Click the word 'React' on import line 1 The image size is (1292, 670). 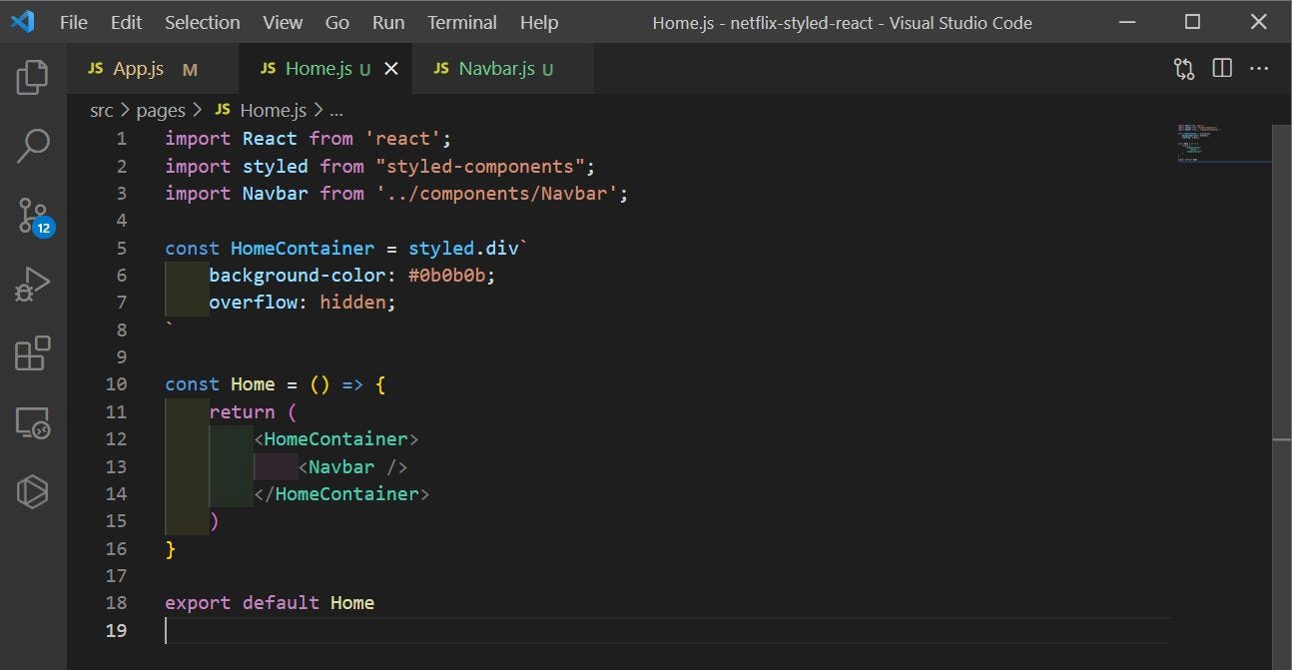[270, 138]
